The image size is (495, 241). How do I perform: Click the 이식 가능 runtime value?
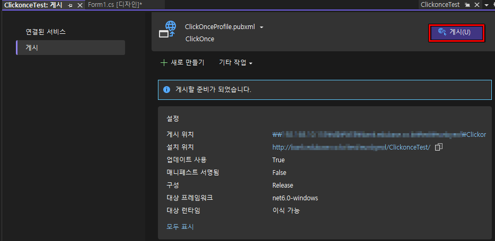286,211
